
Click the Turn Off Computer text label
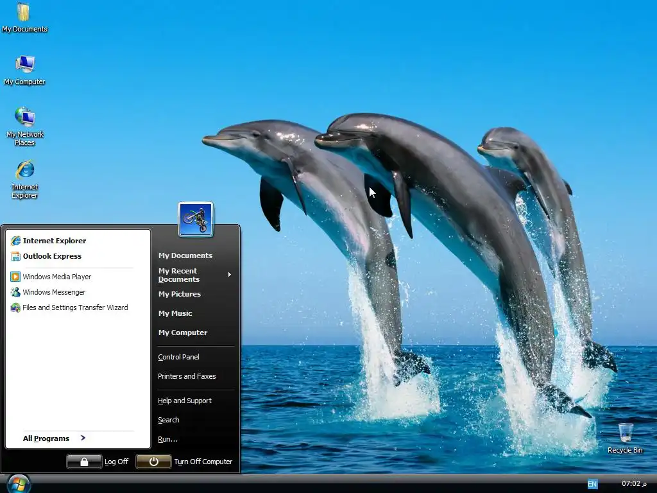(x=203, y=462)
